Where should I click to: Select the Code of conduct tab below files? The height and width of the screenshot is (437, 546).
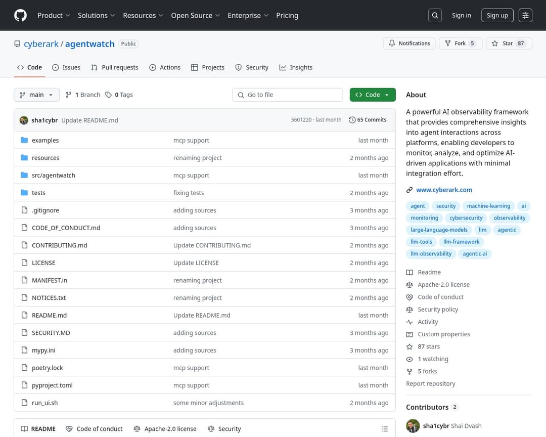[x=95, y=429]
